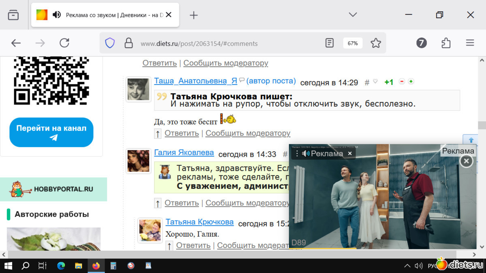Bookmark this page with the star icon
This screenshot has width=486, height=273.
click(x=376, y=43)
